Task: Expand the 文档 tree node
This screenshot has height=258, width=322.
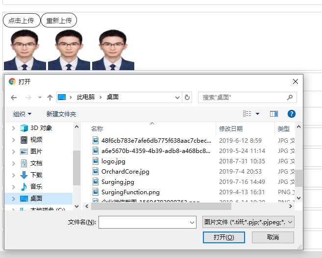Action: coord(14,163)
